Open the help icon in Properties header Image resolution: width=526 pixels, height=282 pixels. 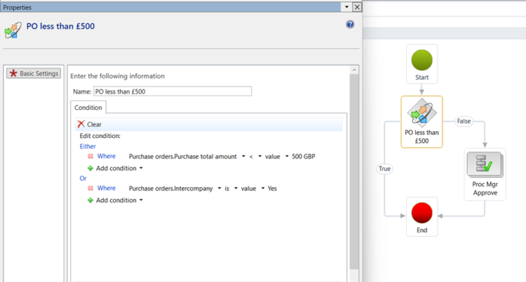click(x=350, y=25)
